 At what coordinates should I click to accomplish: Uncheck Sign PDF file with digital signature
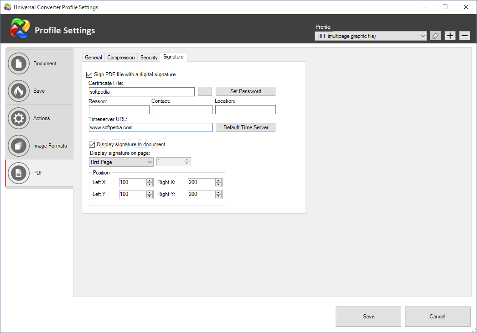coord(89,74)
